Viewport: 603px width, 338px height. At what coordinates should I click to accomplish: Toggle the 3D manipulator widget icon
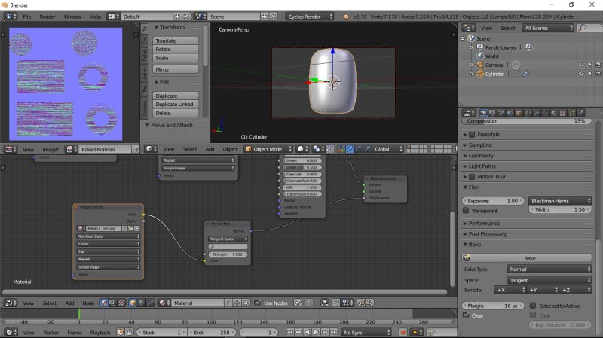341,149
